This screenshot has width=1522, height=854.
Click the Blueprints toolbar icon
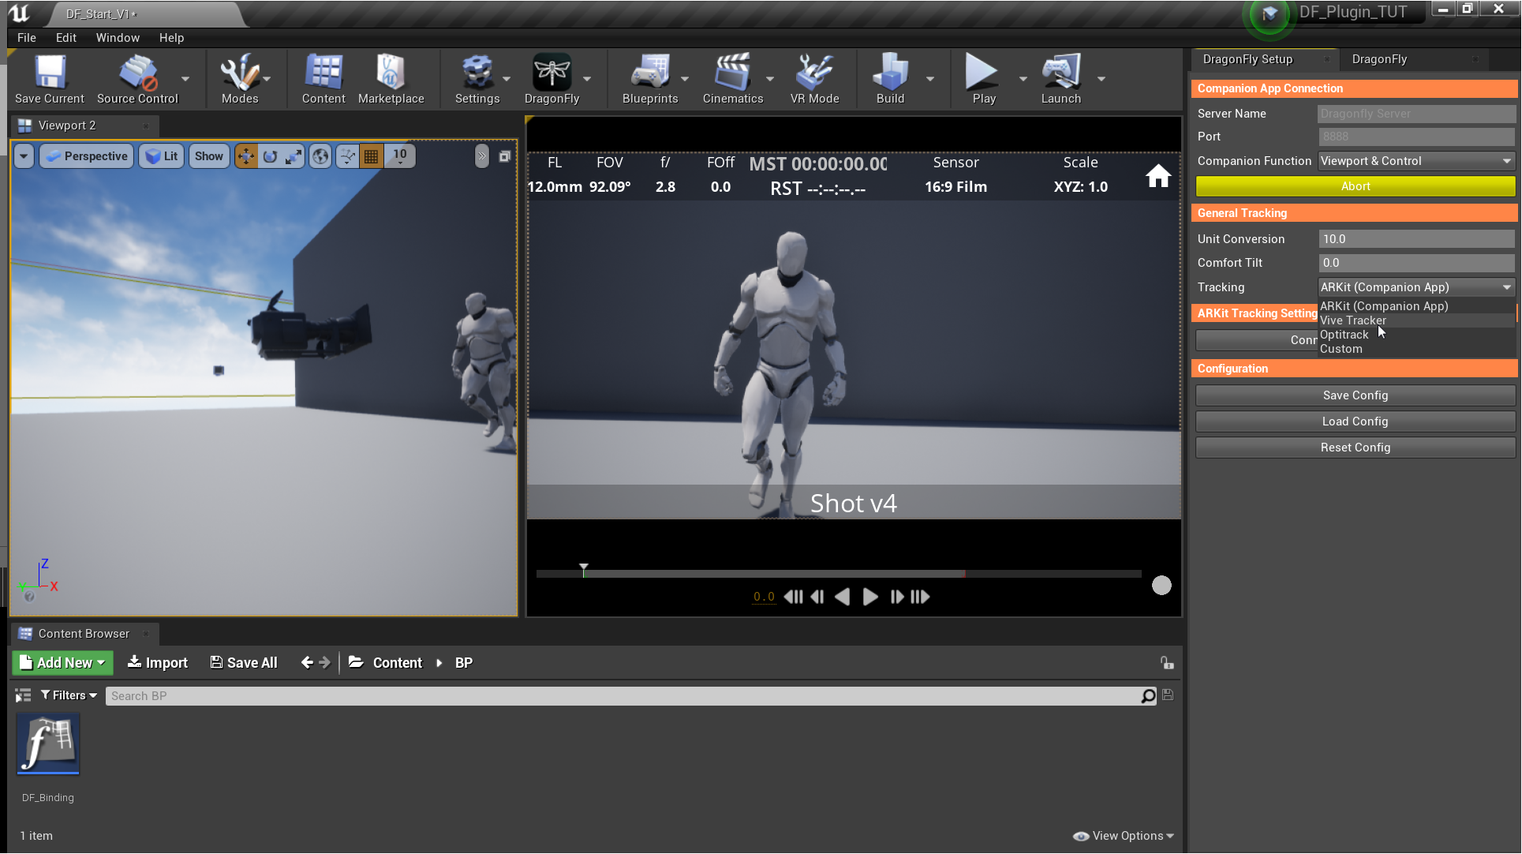click(650, 79)
